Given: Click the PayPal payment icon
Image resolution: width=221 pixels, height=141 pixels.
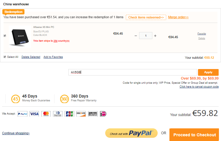Looking at the screenshot, I should click(23, 114).
